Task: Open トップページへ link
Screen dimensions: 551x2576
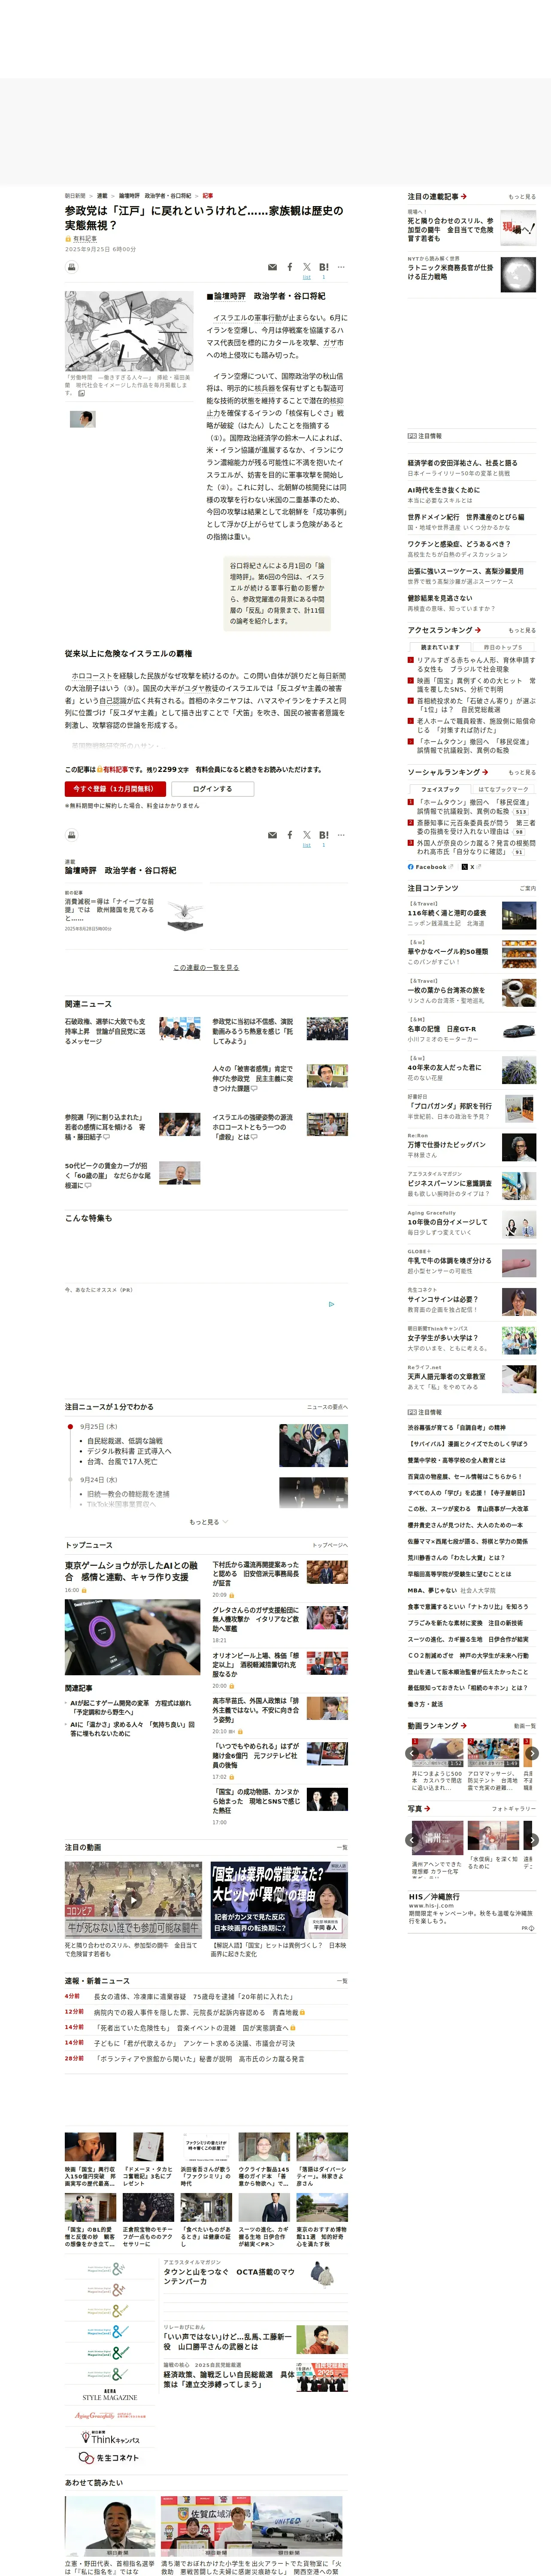Action: point(330,1545)
